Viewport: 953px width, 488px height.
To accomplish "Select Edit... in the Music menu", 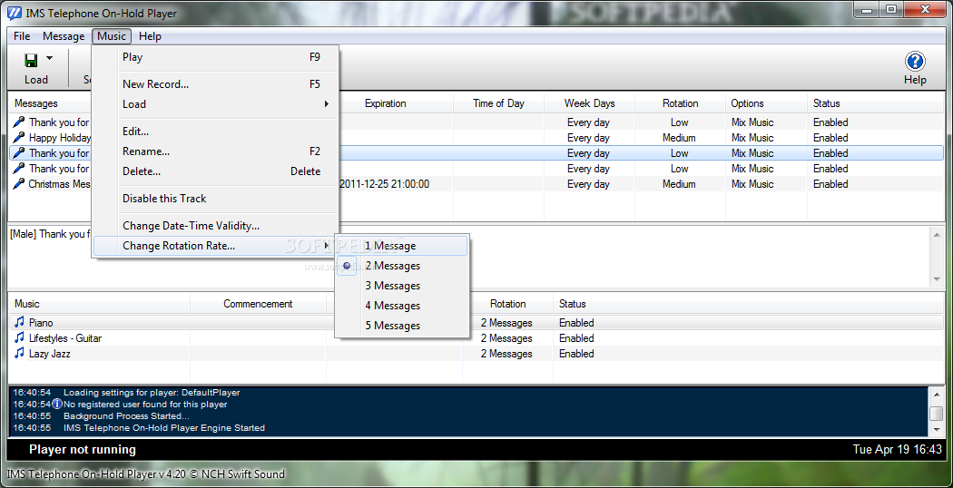I will tap(216, 132).
